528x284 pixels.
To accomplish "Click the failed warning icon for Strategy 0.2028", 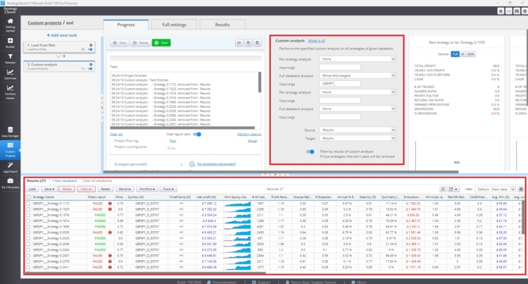I will 110,233.
